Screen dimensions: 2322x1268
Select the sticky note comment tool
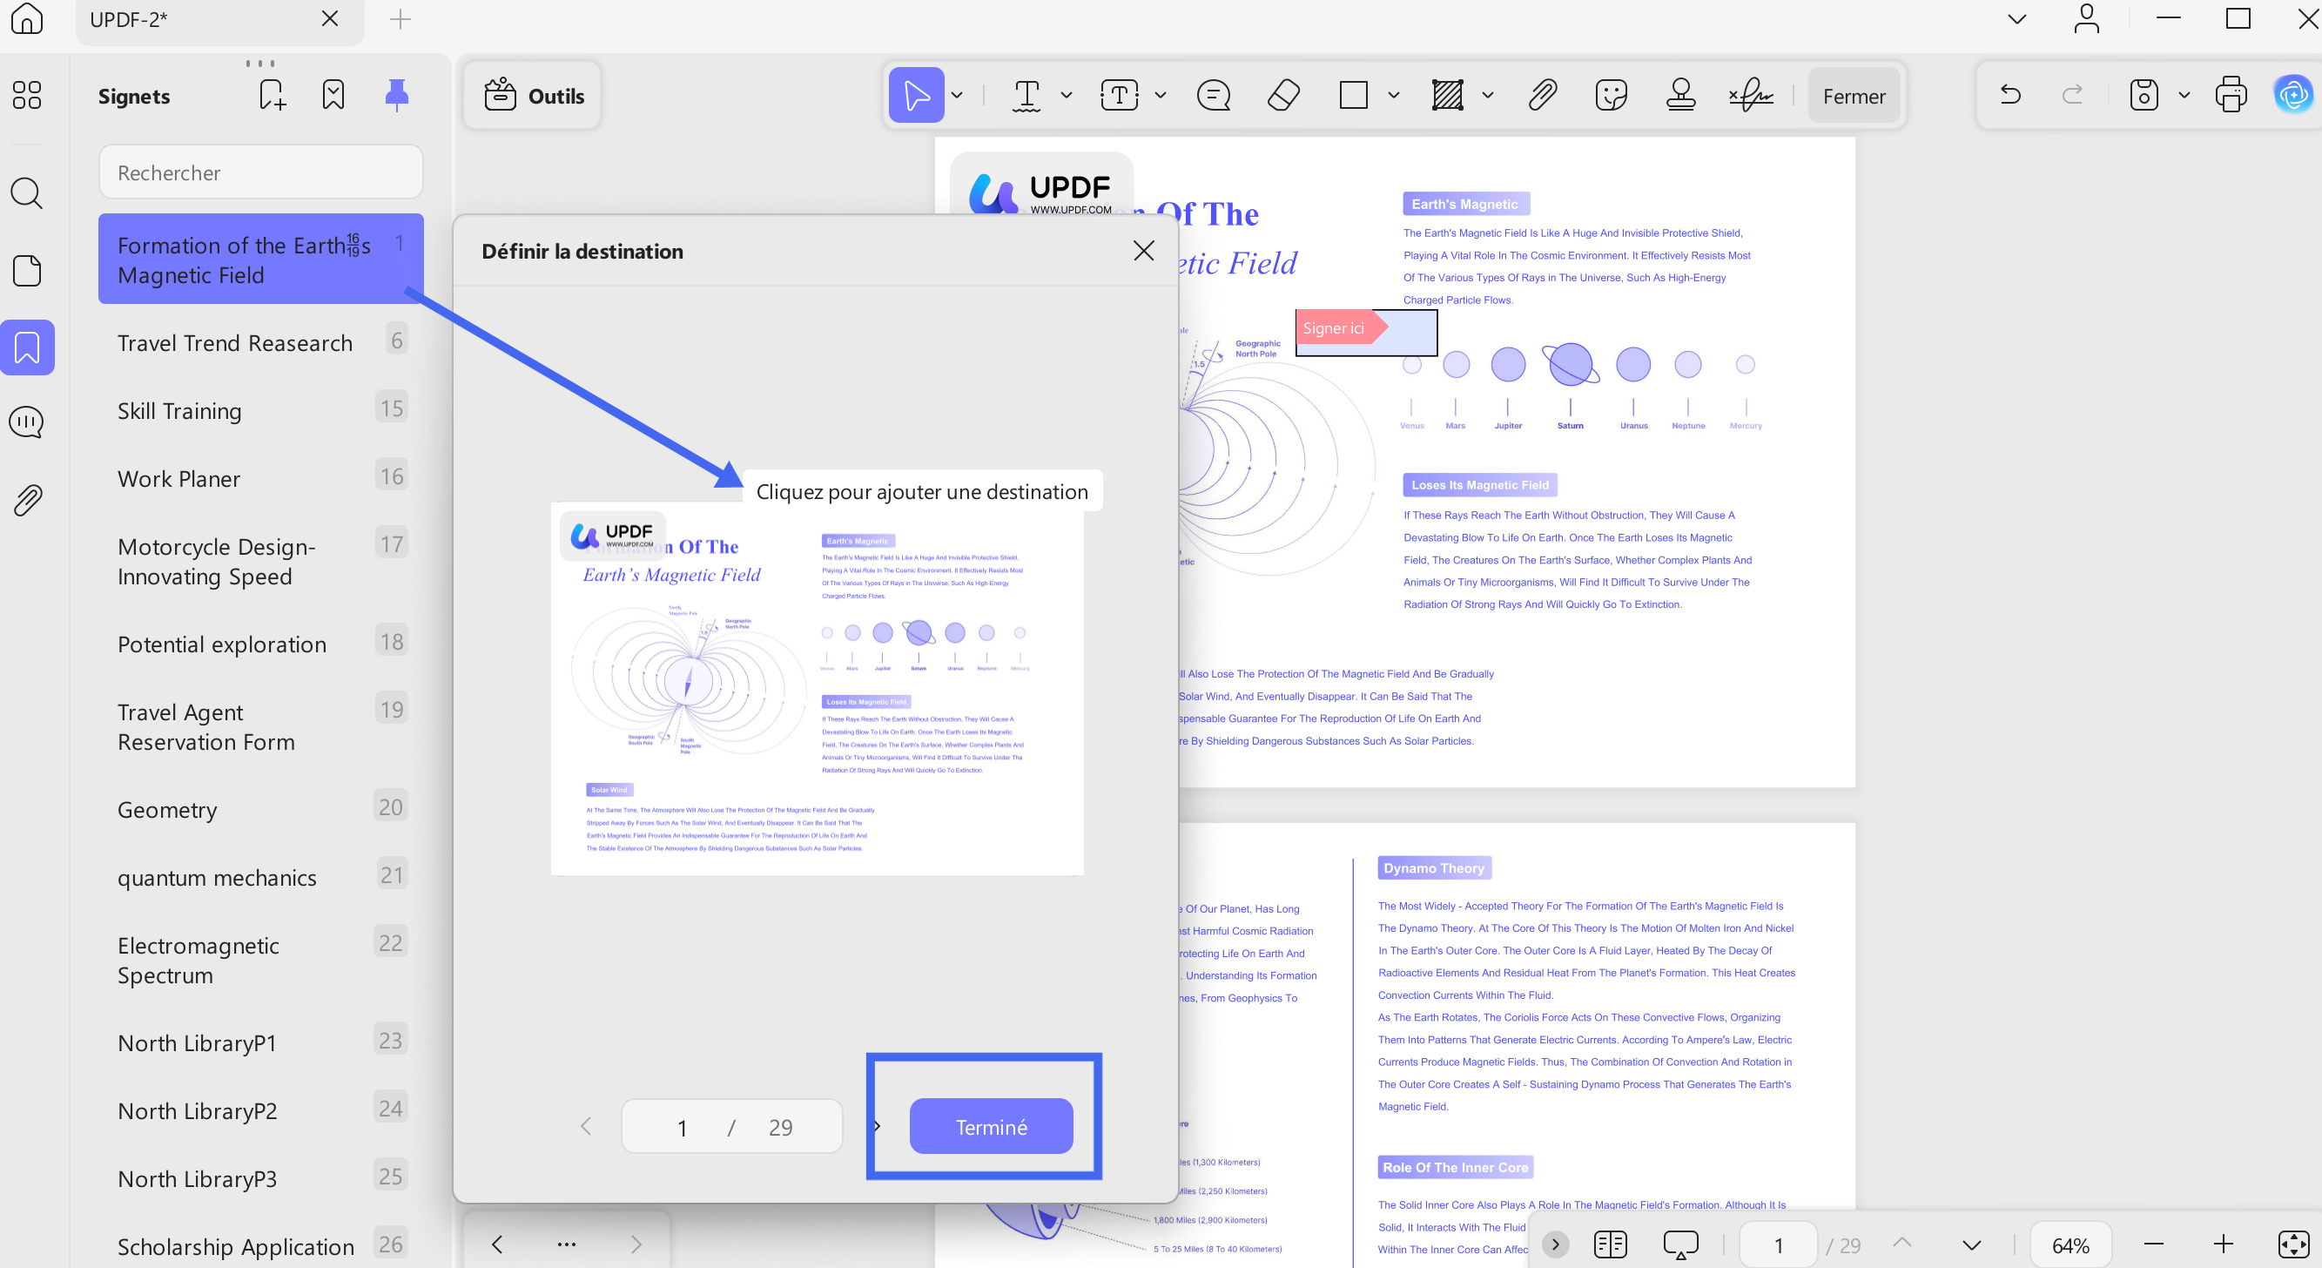1214,95
